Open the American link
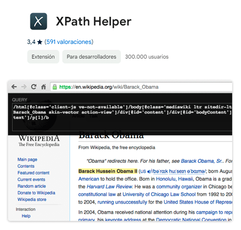This screenshot has width=241, height=230. pyautogui.click(x=89, y=179)
